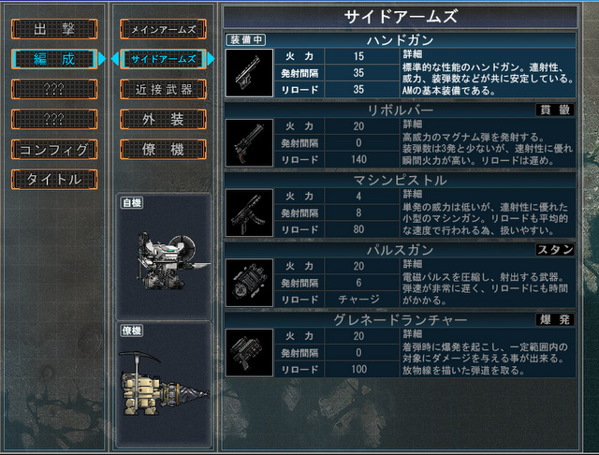
Task: Open the 僚機 wingman submenu button
Action: (163, 149)
